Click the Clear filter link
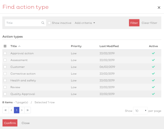 pos(150,23)
